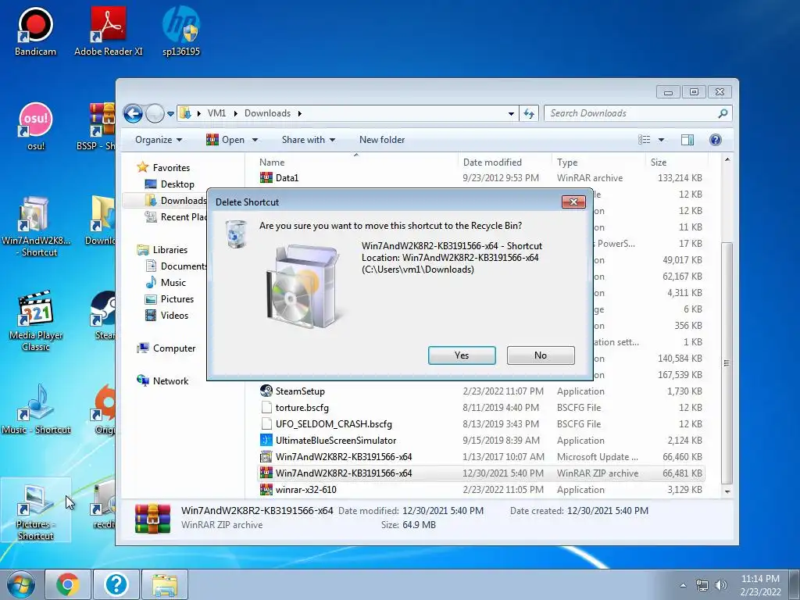The height and width of the screenshot is (600, 800).
Task: Select UltimateBlueScreenSimulator application
Action: 481,441
